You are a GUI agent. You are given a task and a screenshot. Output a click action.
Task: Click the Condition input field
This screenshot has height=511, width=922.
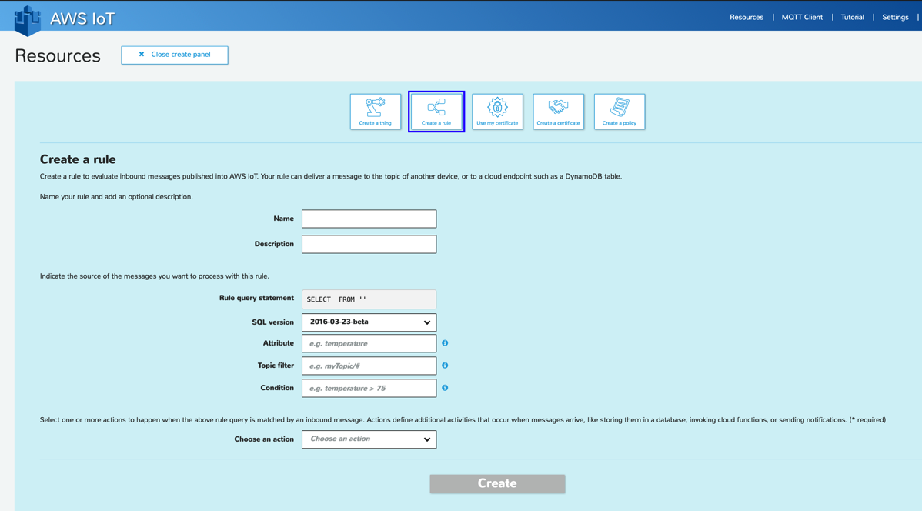(x=369, y=388)
